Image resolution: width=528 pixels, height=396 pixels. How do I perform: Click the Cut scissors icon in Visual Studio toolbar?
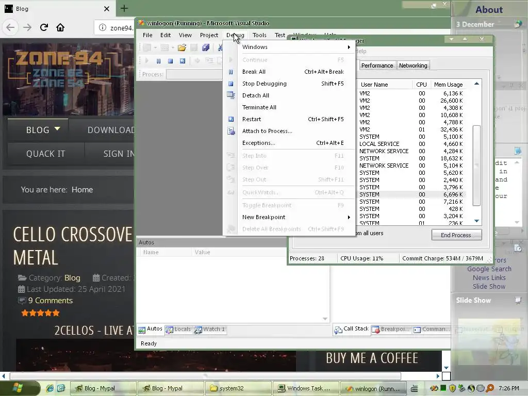(x=220, y=48)
